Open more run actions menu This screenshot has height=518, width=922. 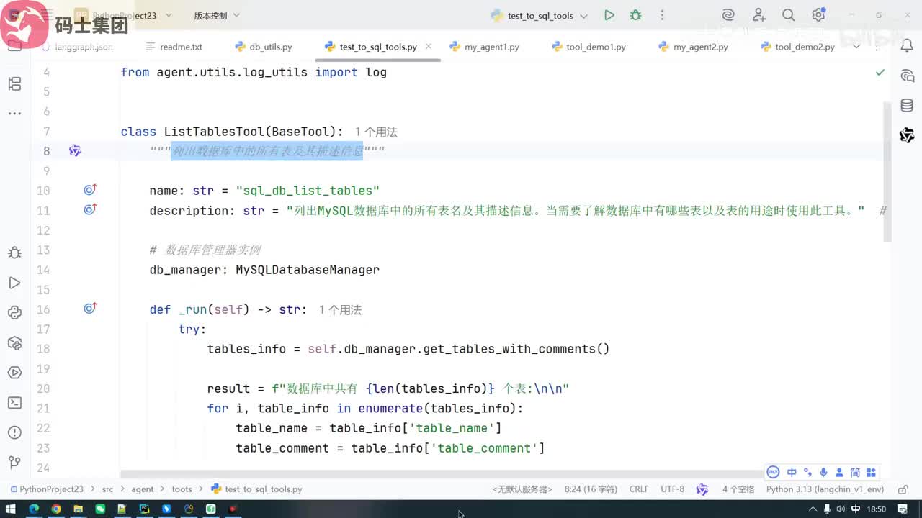(662, 15)
